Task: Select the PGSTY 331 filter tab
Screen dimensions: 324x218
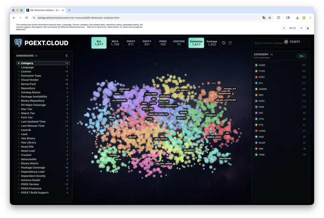Action: pos(147,43)
